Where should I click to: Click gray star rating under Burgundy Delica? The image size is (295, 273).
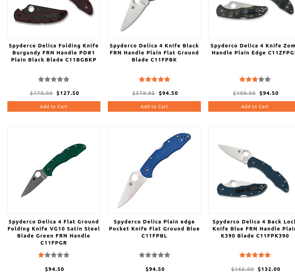pyautogui.click(x=54, y=79)
